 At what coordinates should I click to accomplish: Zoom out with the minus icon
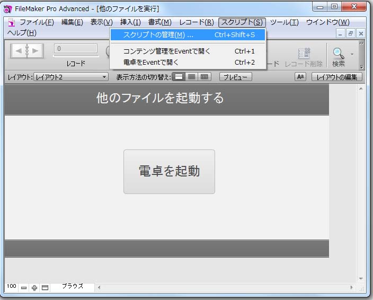click(23, 288)
